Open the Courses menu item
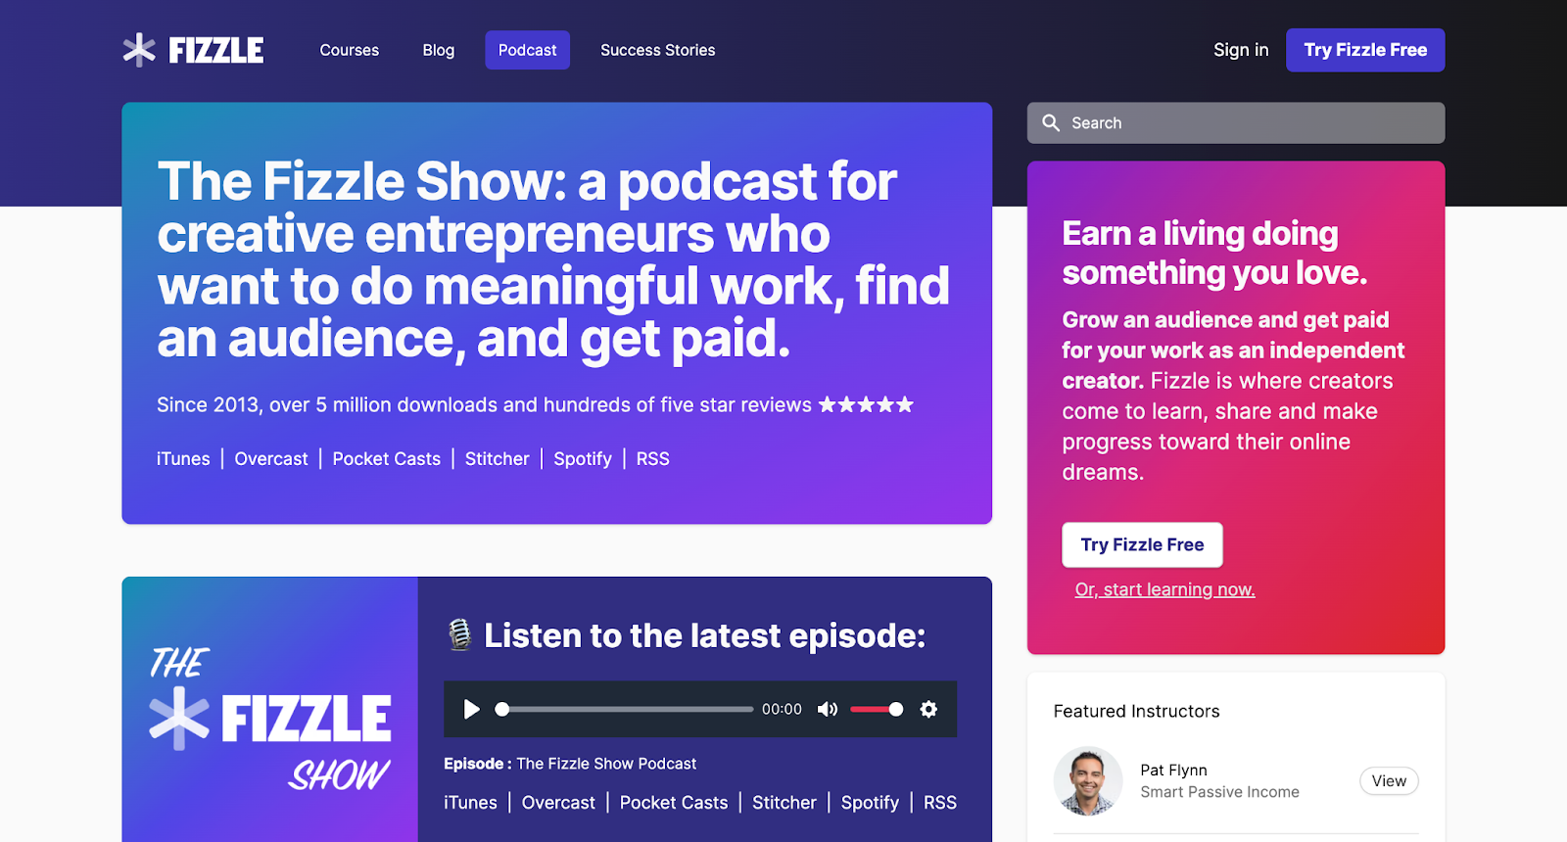This screenshot has height=842, width=1567. (350, 50)
